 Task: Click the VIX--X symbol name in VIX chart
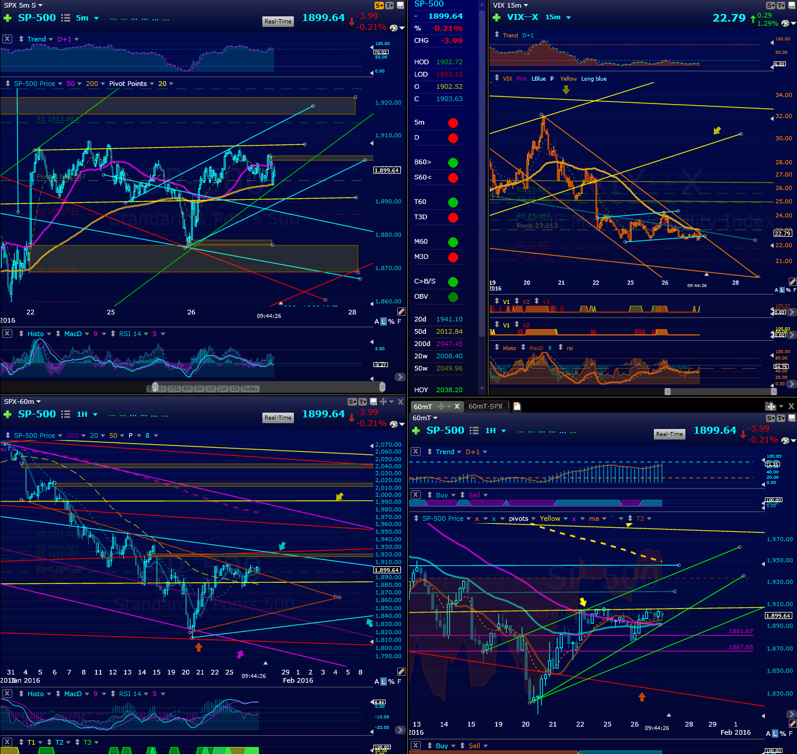522,17
